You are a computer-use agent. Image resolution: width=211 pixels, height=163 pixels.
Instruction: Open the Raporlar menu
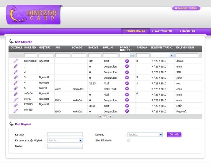[x=188, y=31]
